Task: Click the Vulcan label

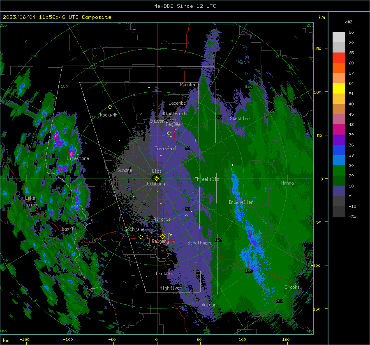Action: click(209, 305)
